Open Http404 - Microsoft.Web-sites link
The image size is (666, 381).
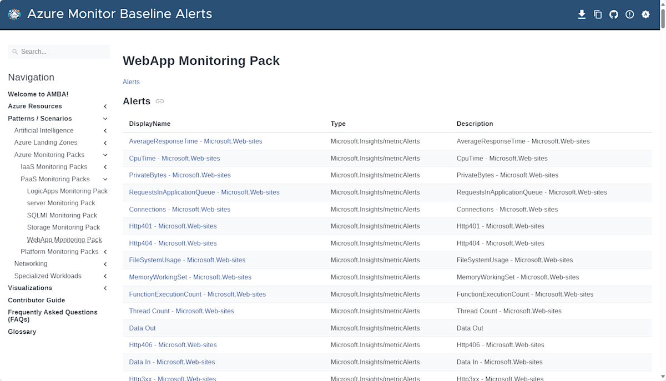[x=173, y=243]
